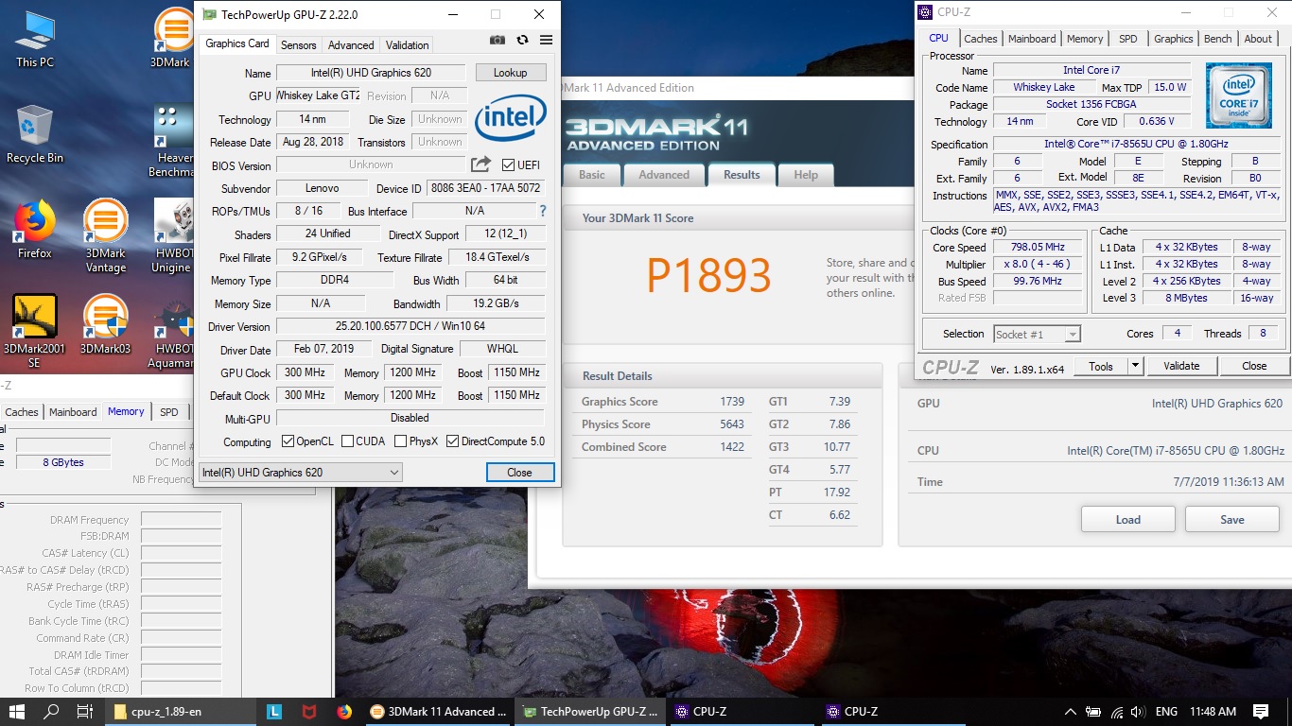Click the Device ID field in GPU-Z
The height and width of the screenshot is (726, 1292).
(x=485, y=188)
